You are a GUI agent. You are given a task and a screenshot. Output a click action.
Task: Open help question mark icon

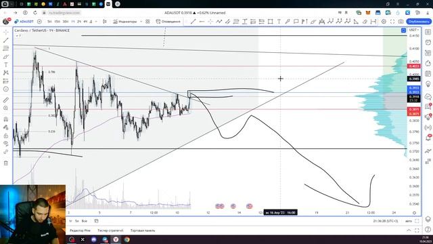pos(428,229)
